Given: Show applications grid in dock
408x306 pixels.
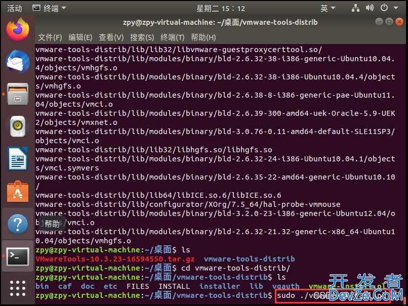Looking at the screenshot, I should tap(18, 288).
